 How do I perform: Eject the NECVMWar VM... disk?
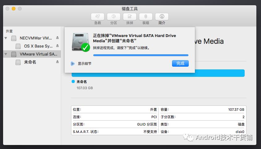[x=57, y=38]
